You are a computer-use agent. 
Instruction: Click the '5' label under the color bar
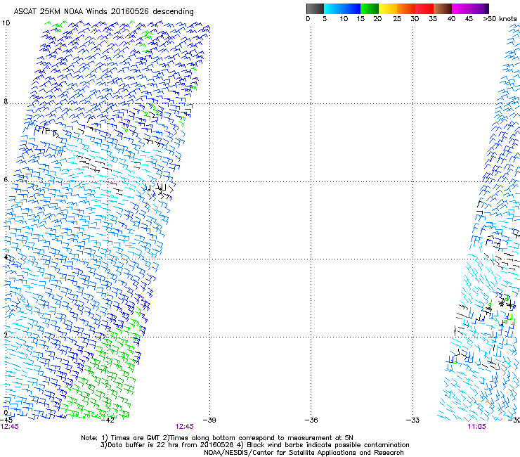coord(325,19)
